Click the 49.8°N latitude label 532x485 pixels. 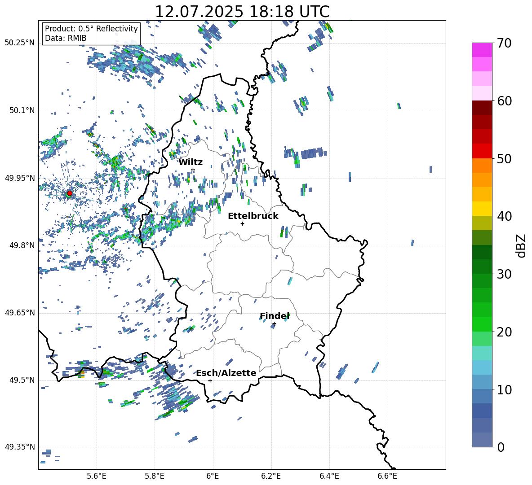pyautogui.click(x=22, y=245)
